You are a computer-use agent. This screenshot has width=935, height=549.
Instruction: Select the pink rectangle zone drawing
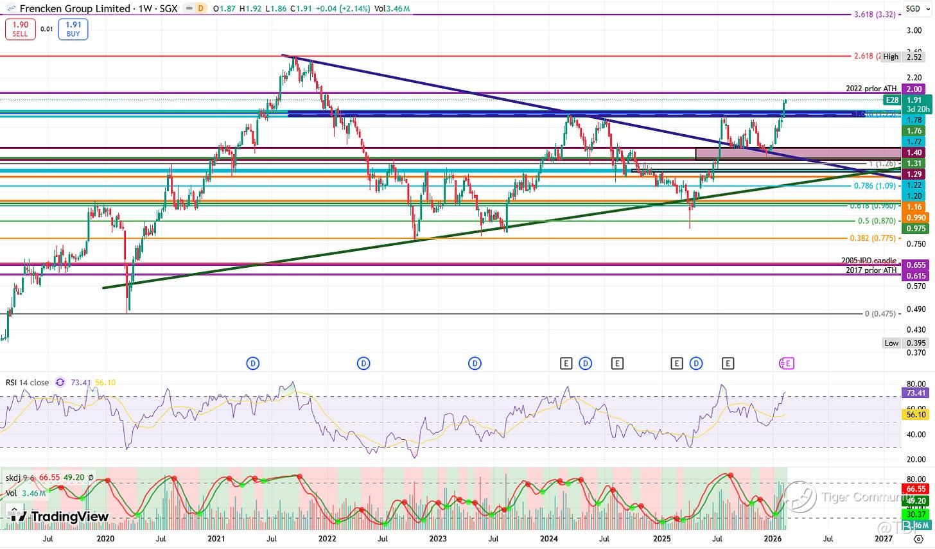pos(798,153)
